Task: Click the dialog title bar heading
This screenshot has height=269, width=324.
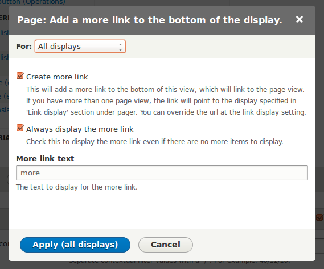Action: 150,20
